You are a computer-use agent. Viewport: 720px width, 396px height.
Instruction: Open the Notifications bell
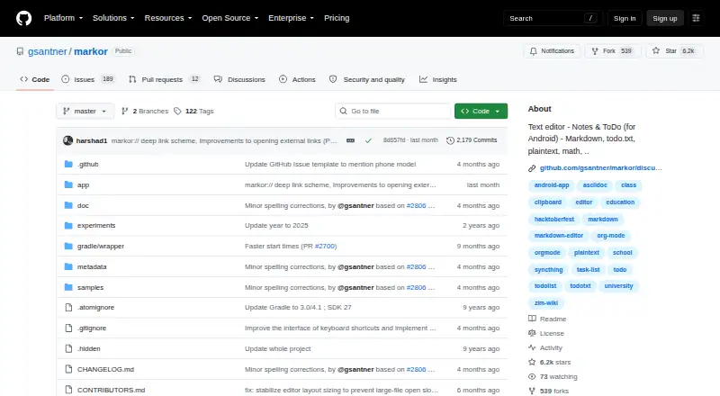[x=552, y=51]
